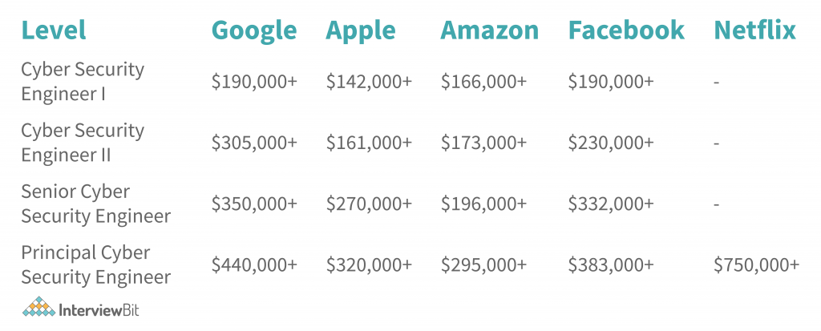Screen dimensions: 821x331
Task: Select the Level column header
Action: click(54, 30)
